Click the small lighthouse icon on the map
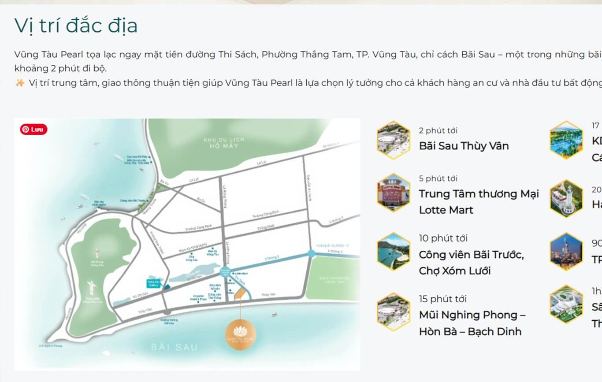 pos(97,252)
